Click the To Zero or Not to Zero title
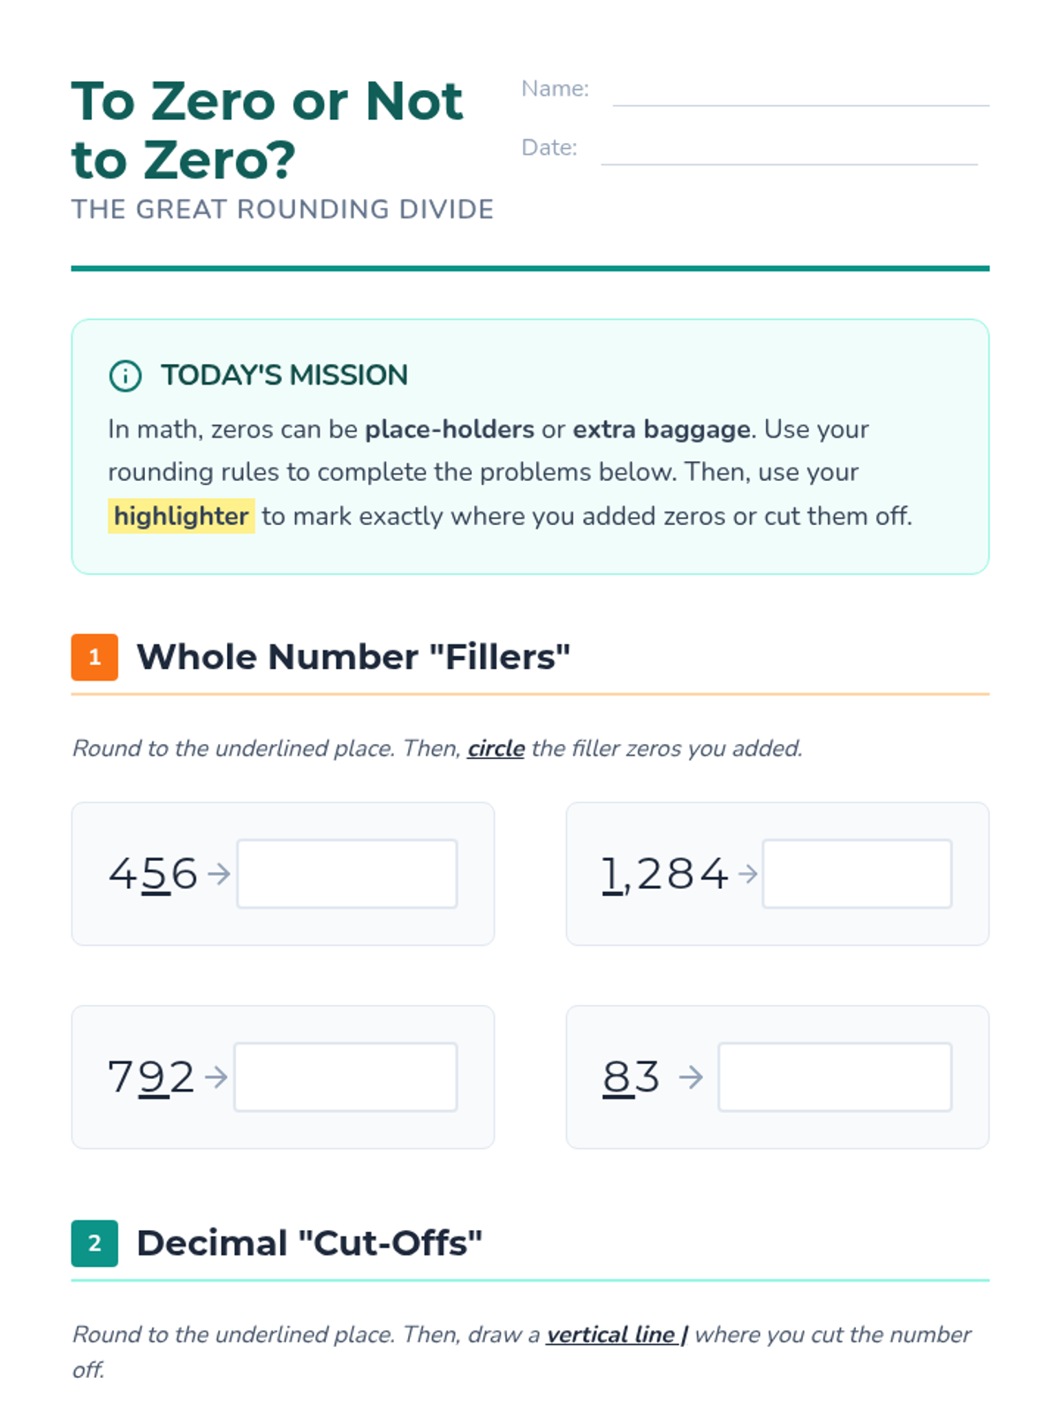1060x1414 pixels. pos(267,130)
